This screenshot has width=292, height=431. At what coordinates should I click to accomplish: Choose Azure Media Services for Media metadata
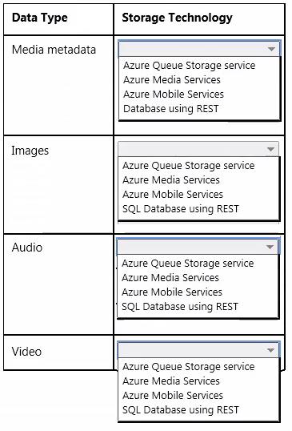click(x=172, y=80)
